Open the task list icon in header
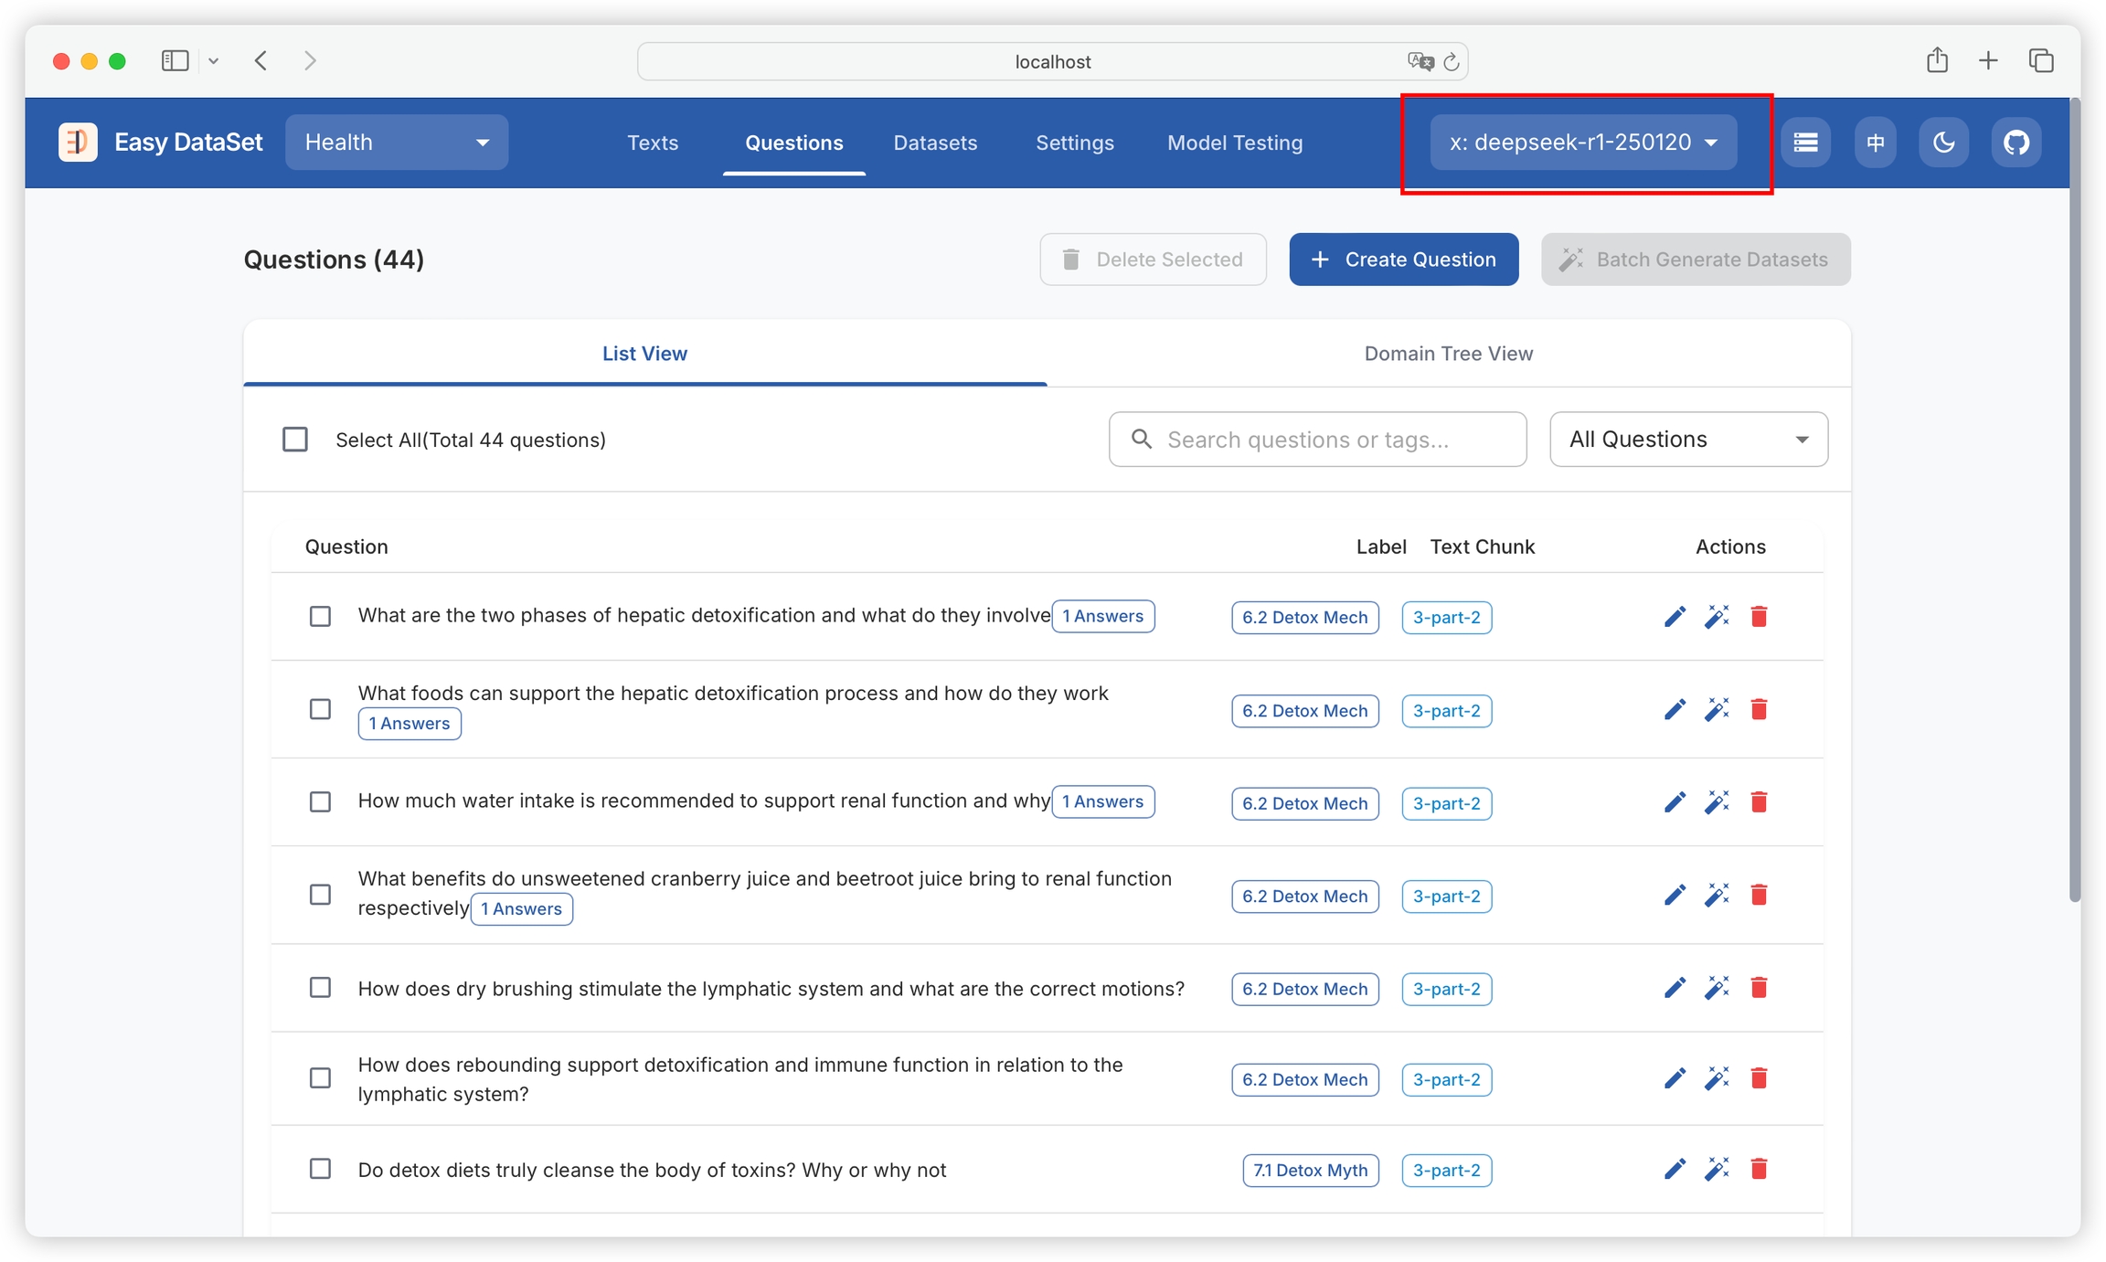The image size is (2106, 1262). [x=1805, y=143]
